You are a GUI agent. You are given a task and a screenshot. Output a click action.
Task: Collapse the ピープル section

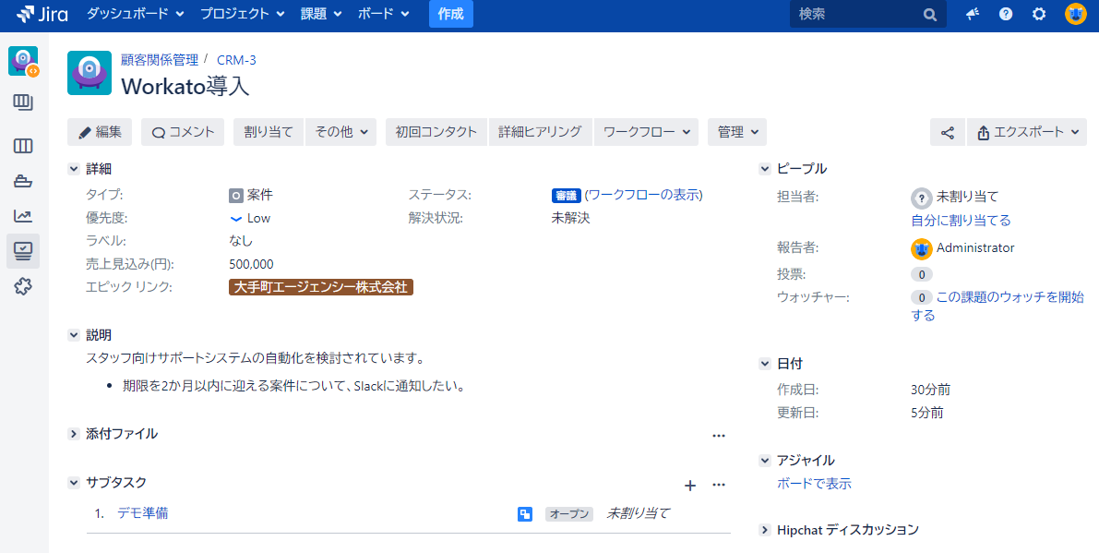765,169
